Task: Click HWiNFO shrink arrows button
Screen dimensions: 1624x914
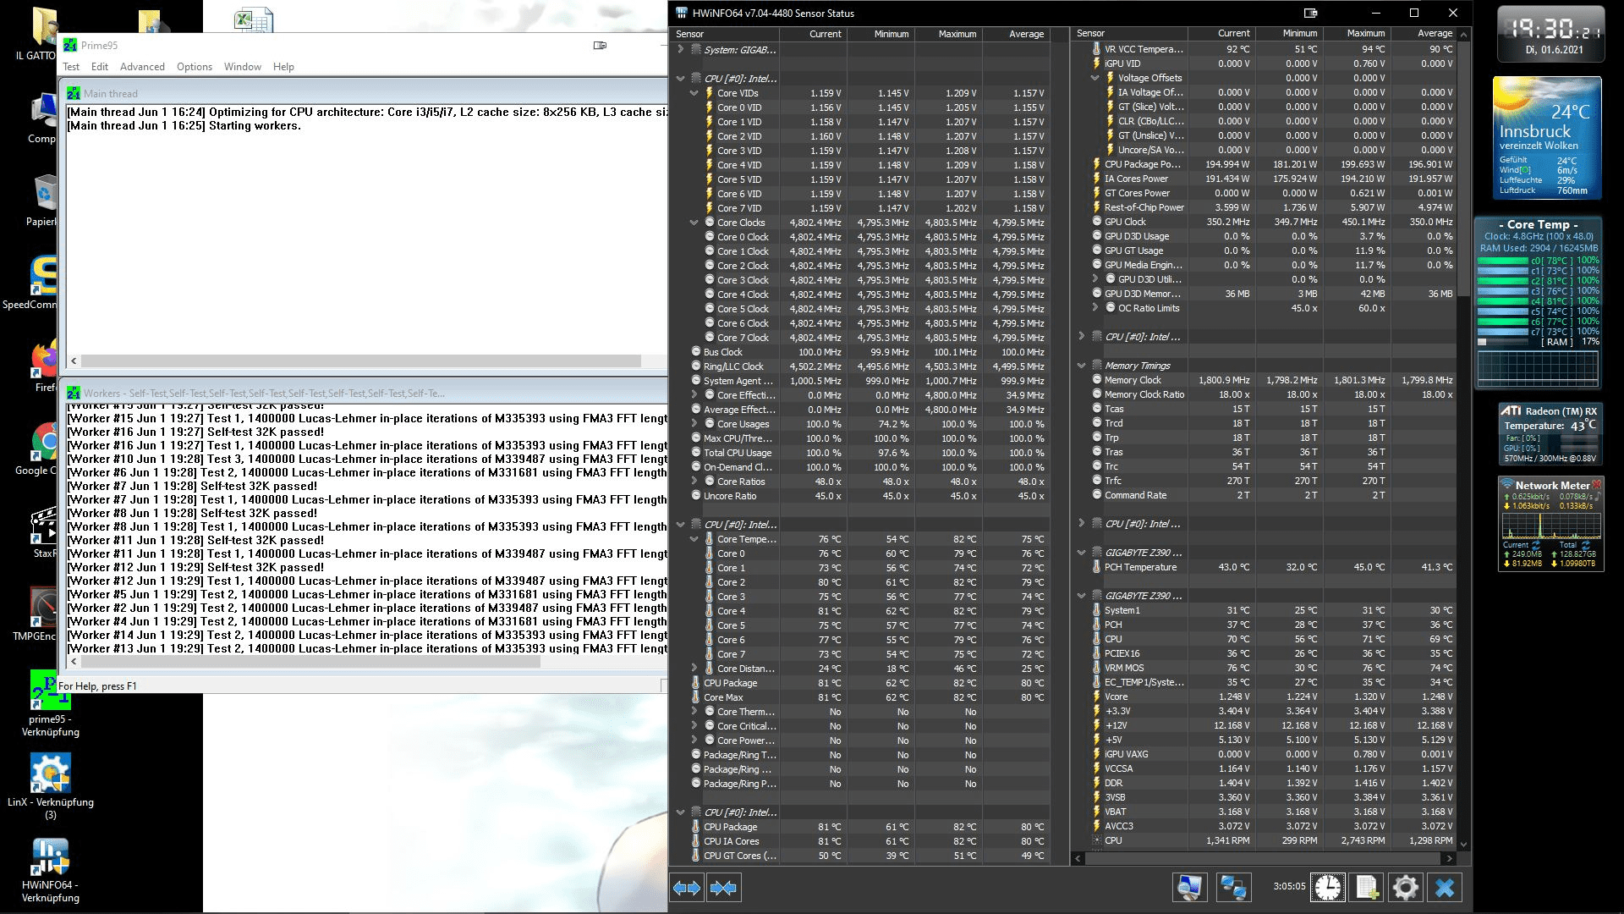Action: (723, 888)
